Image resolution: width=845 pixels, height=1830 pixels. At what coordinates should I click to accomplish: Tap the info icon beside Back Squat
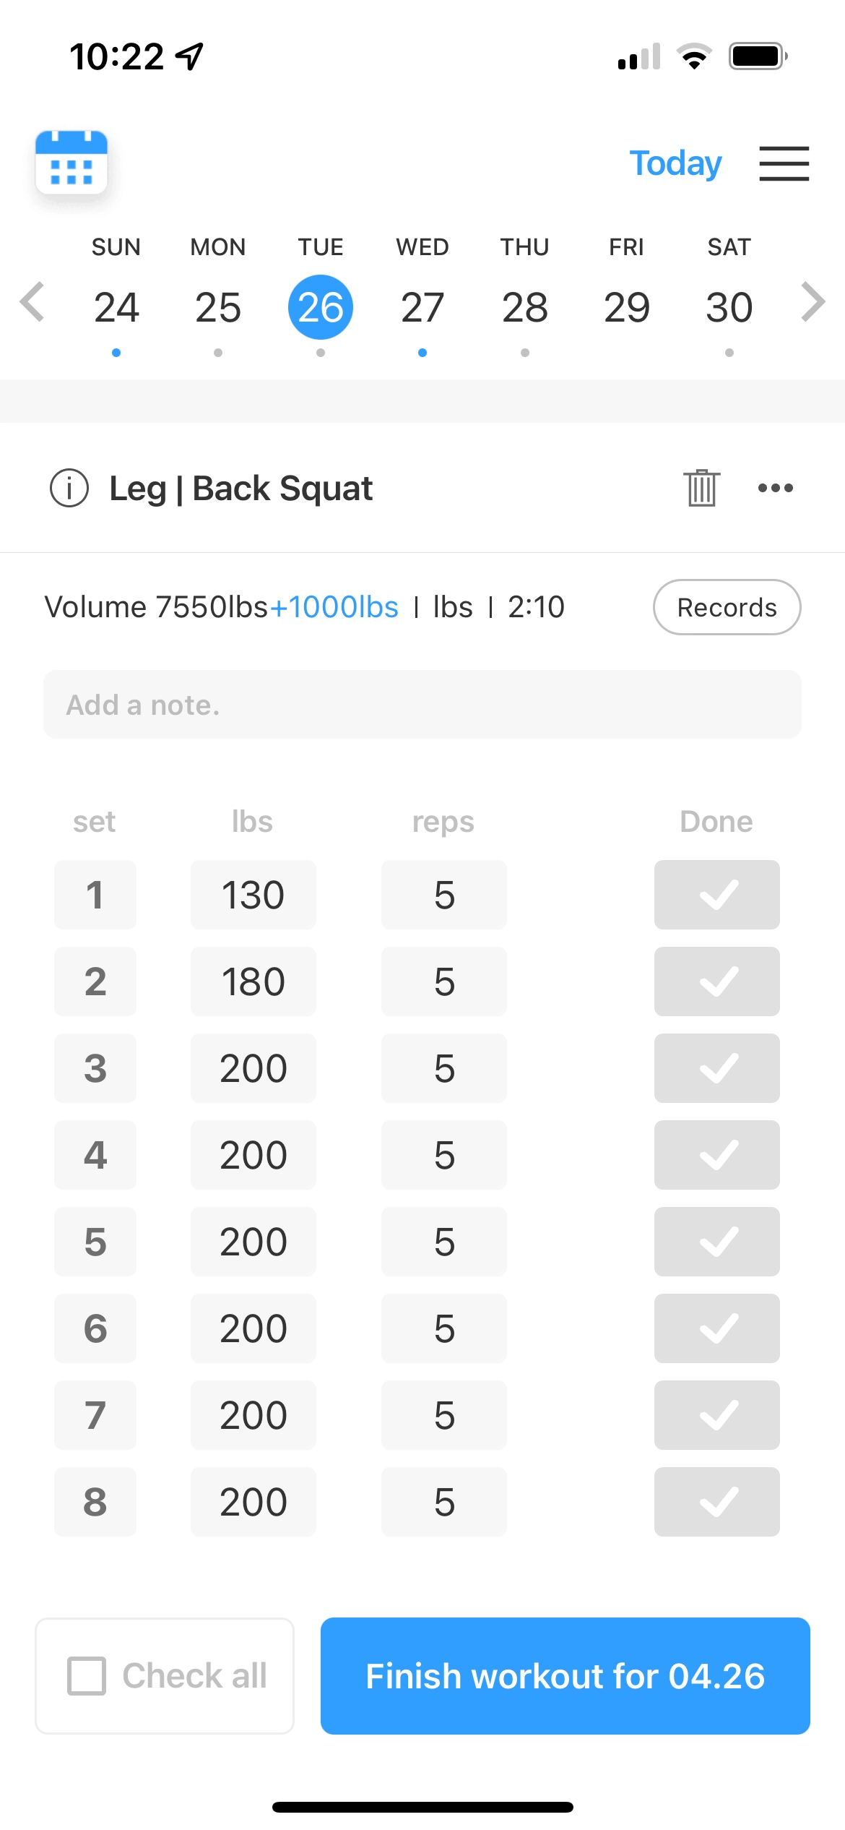pos(69,488)
